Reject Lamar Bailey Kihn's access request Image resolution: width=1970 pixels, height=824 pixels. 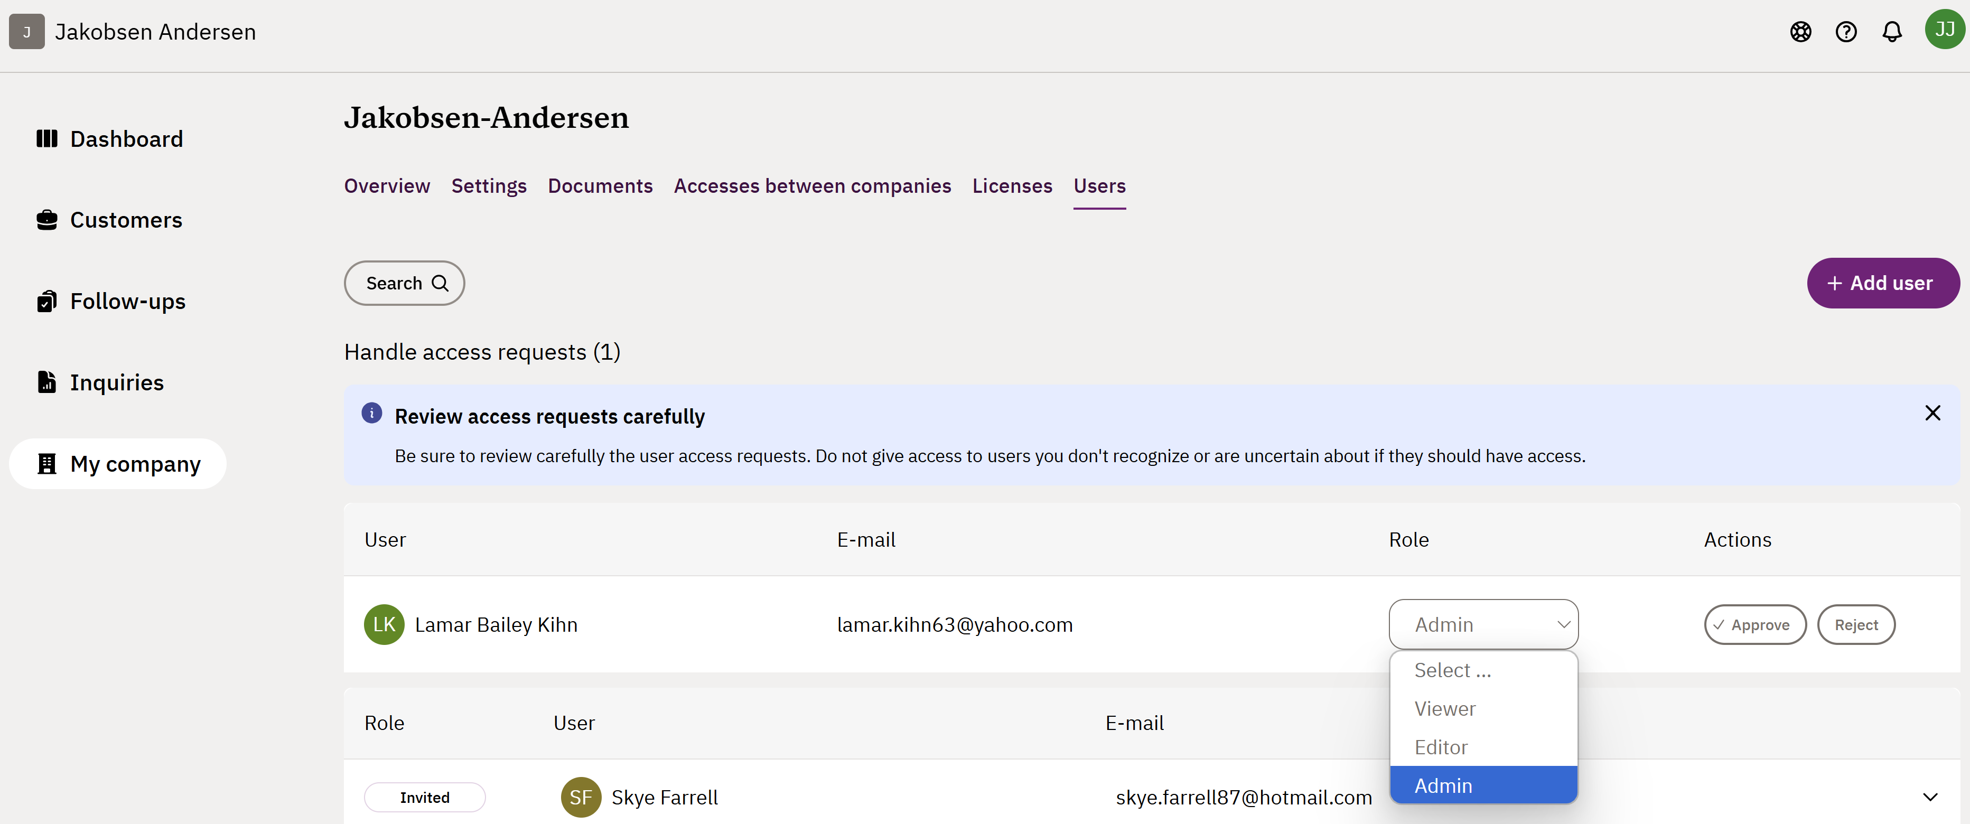1855,624
